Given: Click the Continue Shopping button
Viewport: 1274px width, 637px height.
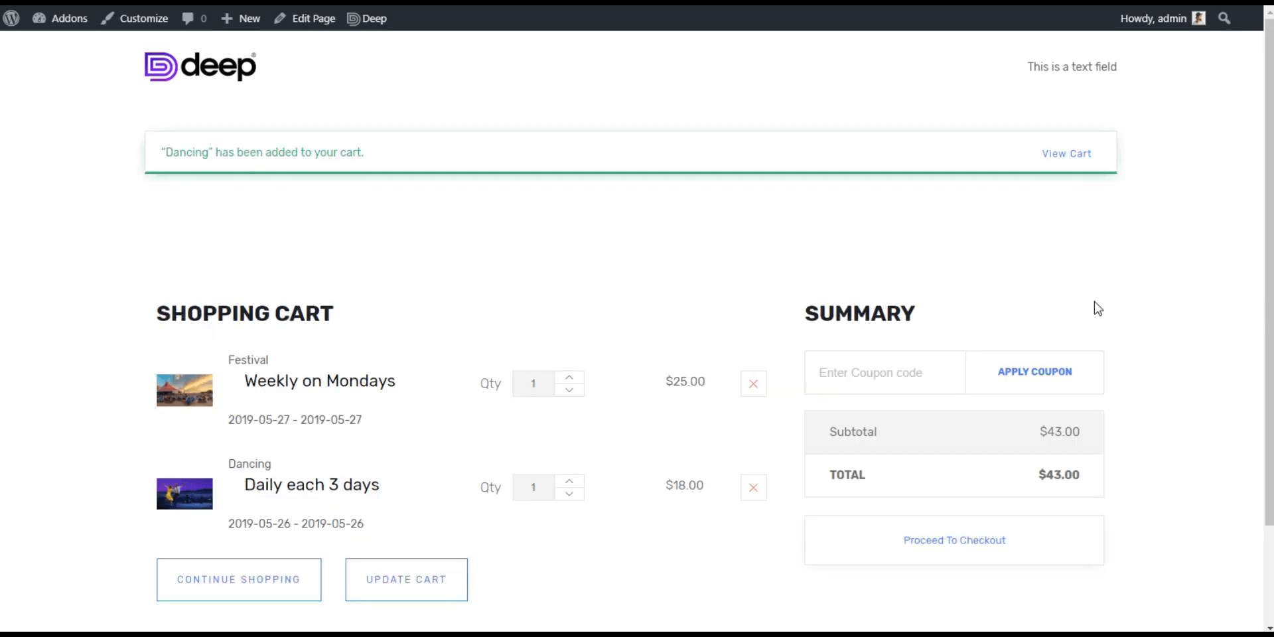Looking at the screenshot, I should 239,580.
